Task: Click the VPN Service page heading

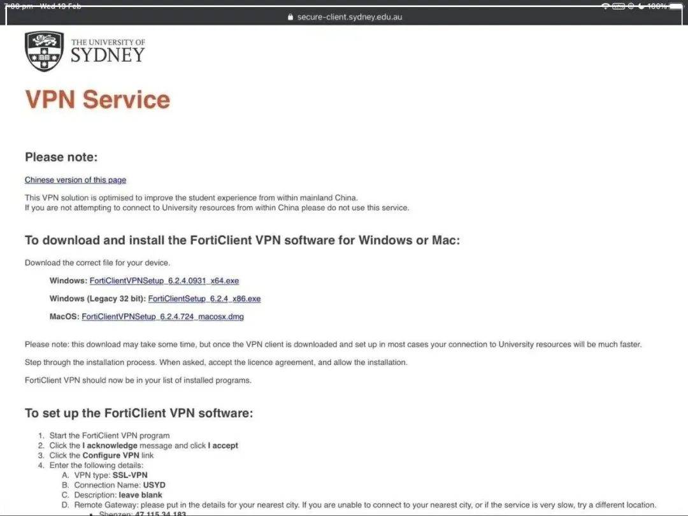Action: point(97,99)
